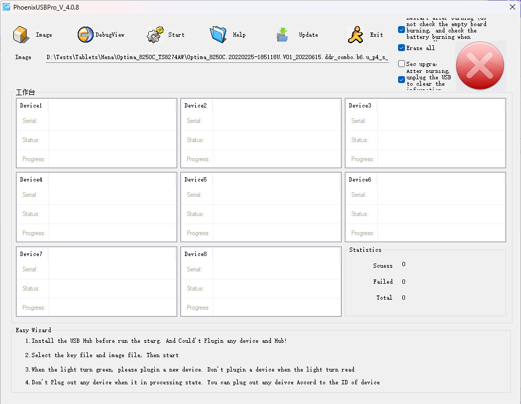
Task: Click the Failed count in Statistics
Action: [x=403, y=282]
